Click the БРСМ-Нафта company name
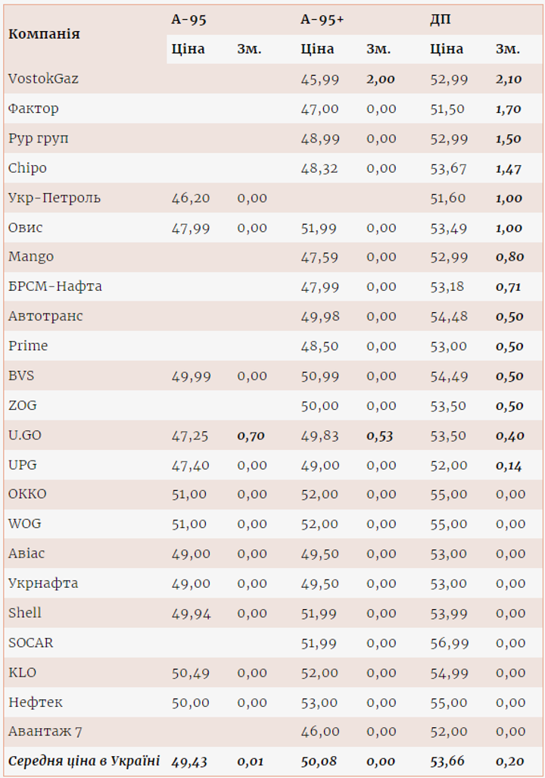545x778 pixels. 55,286
